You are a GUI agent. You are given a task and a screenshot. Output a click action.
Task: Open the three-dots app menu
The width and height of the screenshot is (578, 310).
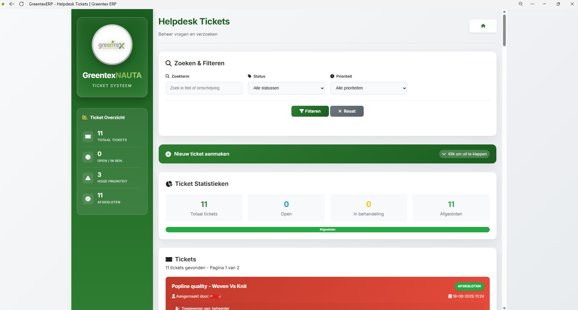tap(532, 4)
